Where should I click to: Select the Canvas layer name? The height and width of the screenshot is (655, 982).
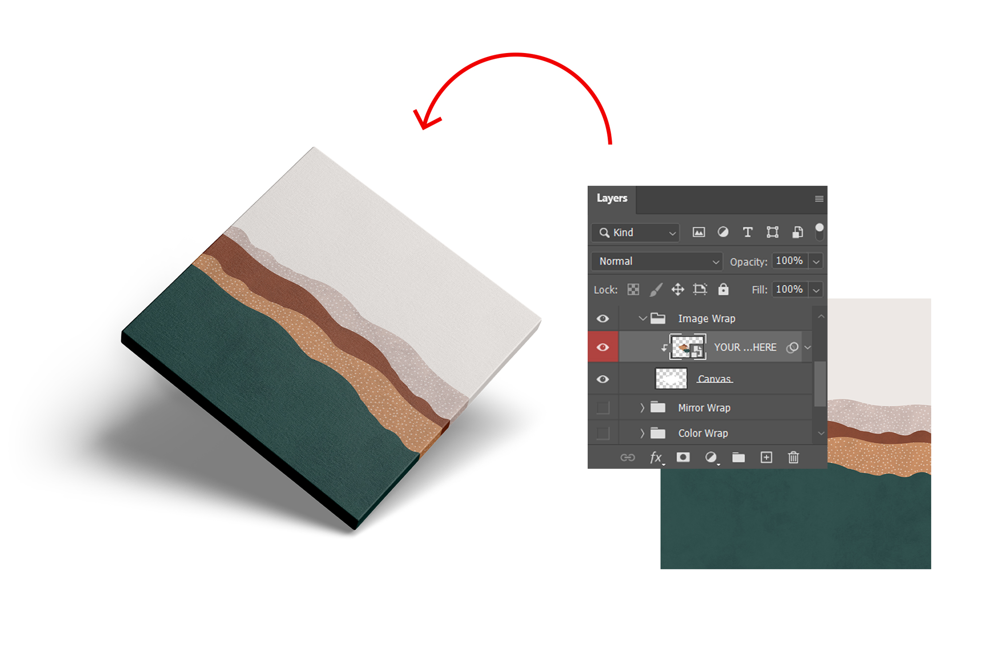click(x=715, y=379)
